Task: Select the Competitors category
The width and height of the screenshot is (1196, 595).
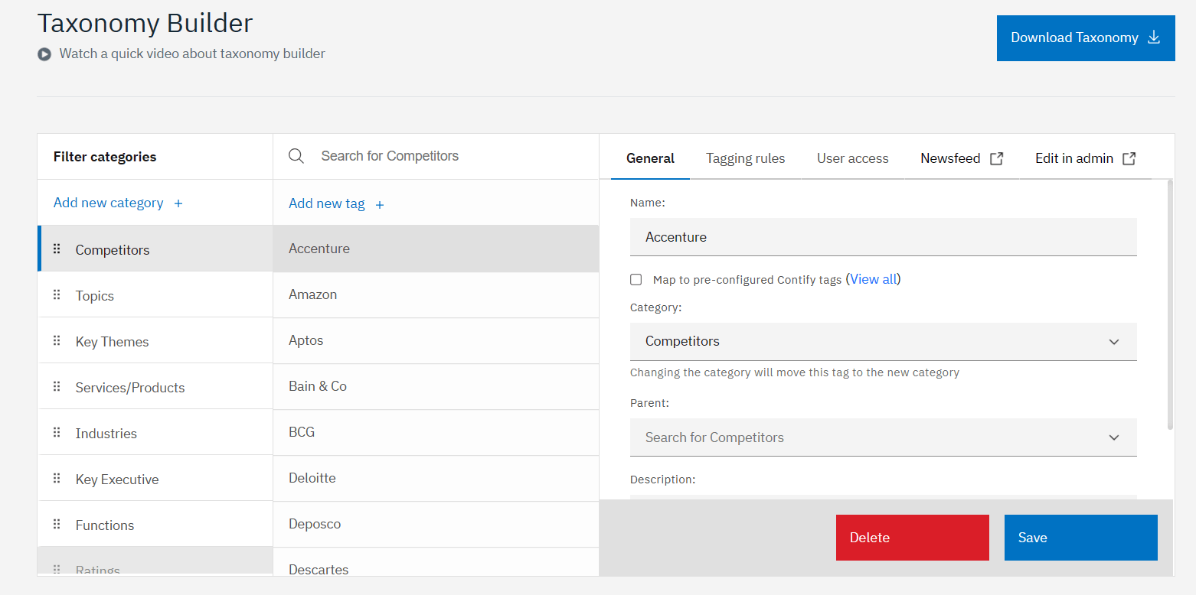Action: click(155, 249)
